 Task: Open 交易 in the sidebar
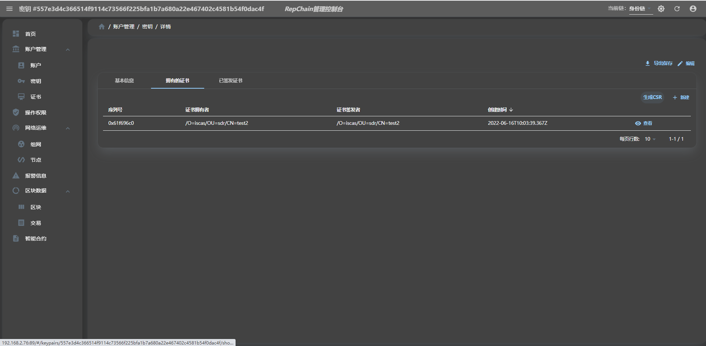36,223
